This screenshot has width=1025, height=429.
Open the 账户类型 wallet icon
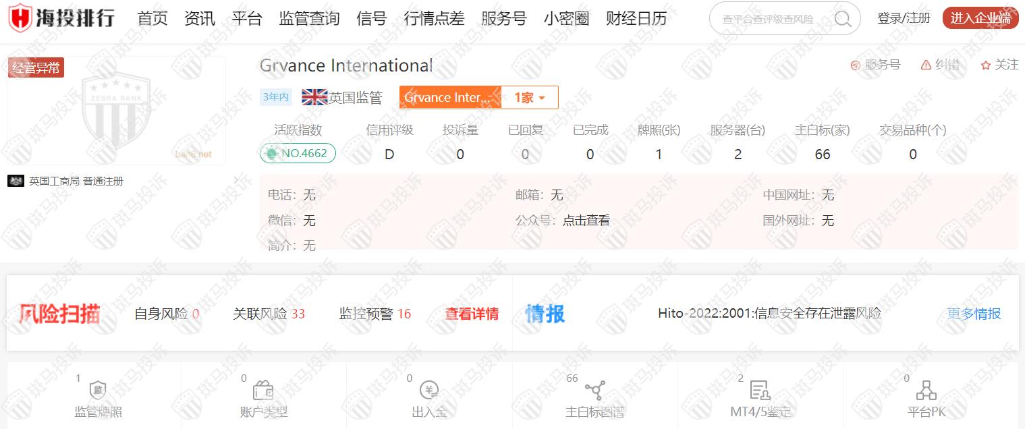click(x=263, y=391)
